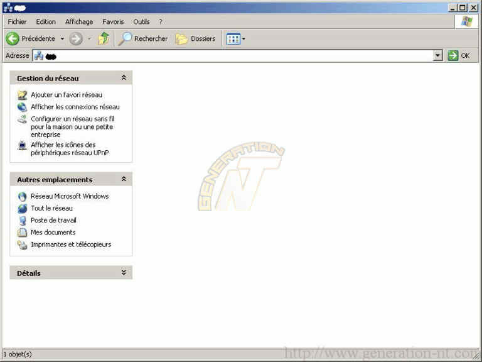Screen dimensions: 482x362
Task: Click the Windows flag logo
Action: click(467, 21)
